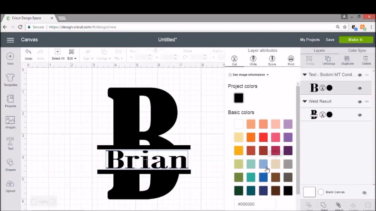Screen dimensions: 376x211
Task: Collapse the Weld Result layer group
Action: point(305,101)
